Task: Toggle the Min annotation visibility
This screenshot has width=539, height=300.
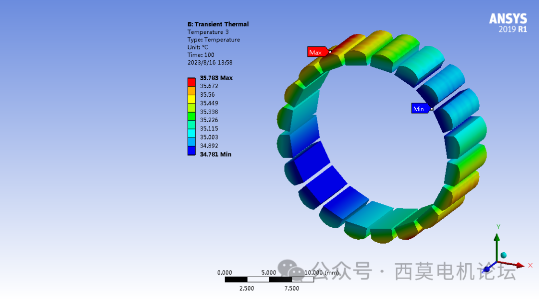Action: coord(420,108)
